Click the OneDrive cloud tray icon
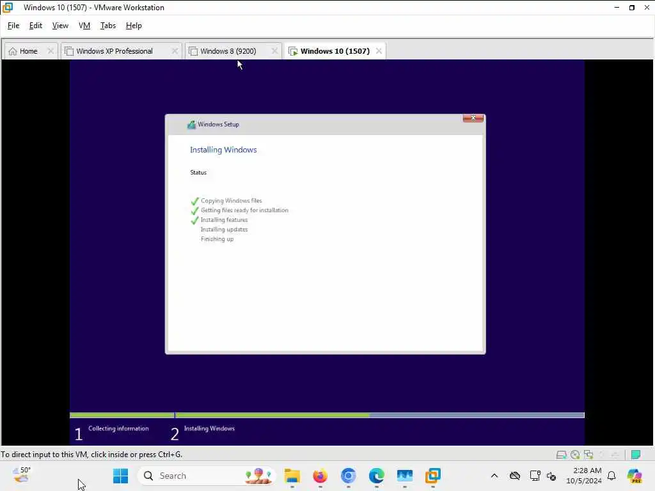This screenshot has height=491, width=655. [x=515, y=476]
